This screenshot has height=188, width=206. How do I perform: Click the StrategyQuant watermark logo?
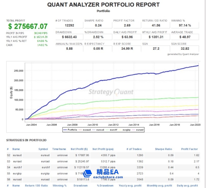(111, 92)
